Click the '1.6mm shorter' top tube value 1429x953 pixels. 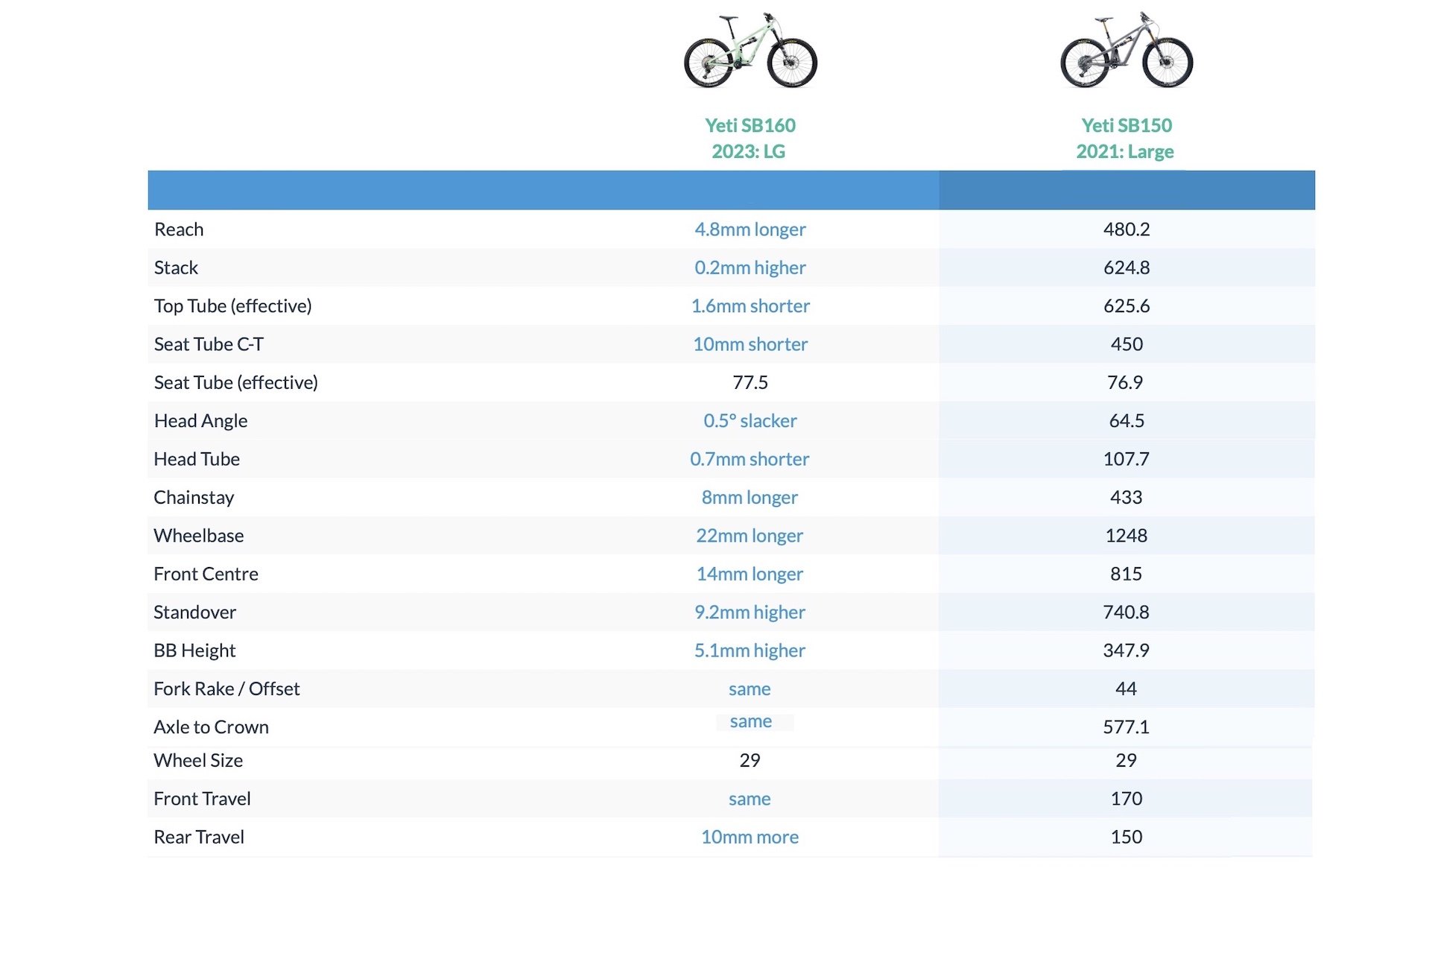[750, 305]
